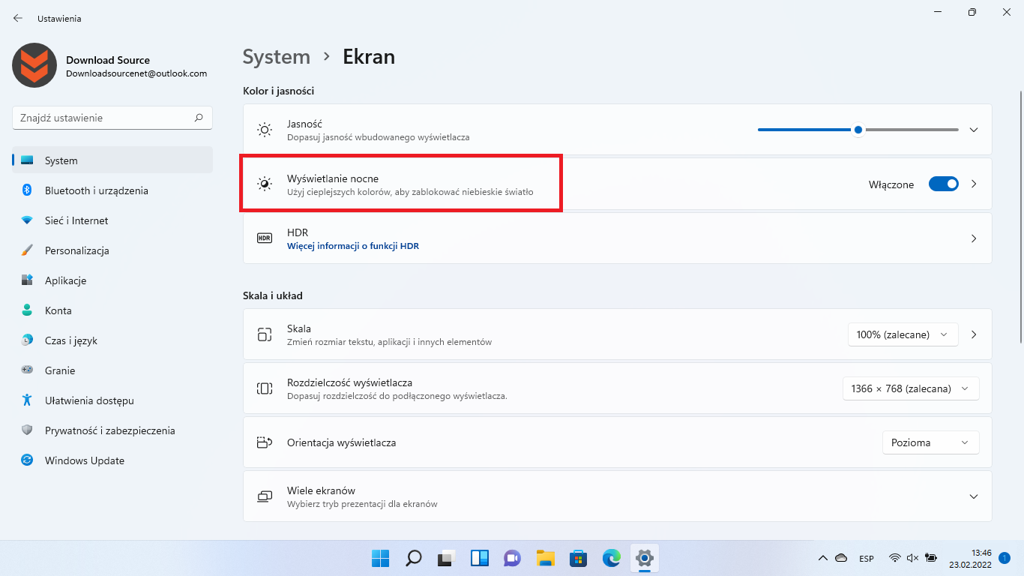Click the ESP input language indicator
This screenshot has height=576, width=1024.
coord(867,559)
